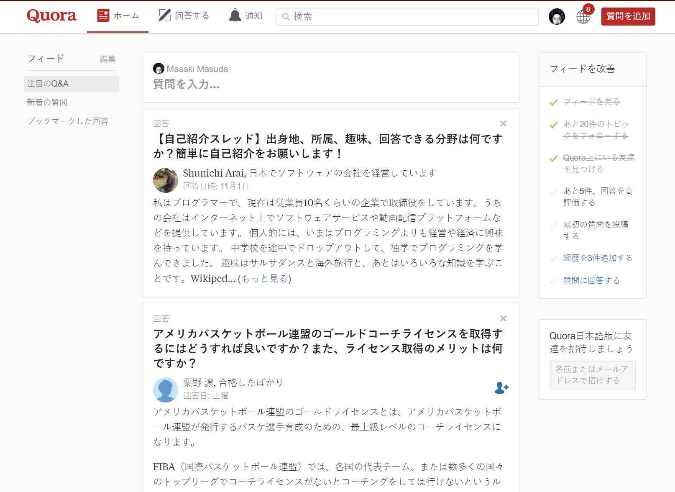Click 栗野 譲's default avatar
The image size is (675, 492).
coord(166,389)
